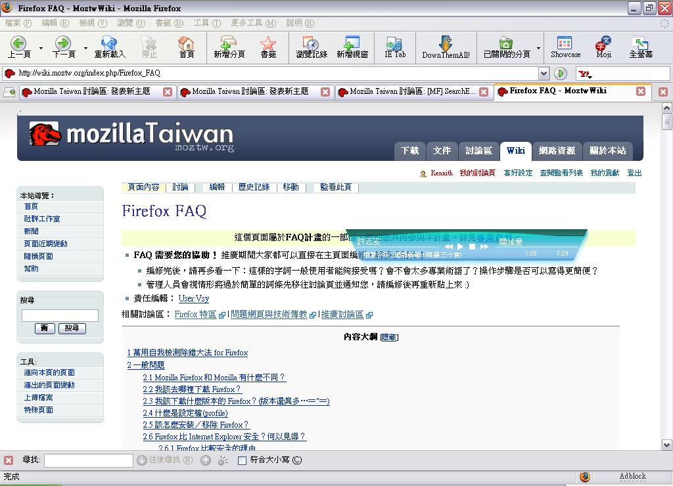Click the Yahoo search engine icon
Image resolution: width=673 pixels, height=486 pixels.
tap(584, 74)
